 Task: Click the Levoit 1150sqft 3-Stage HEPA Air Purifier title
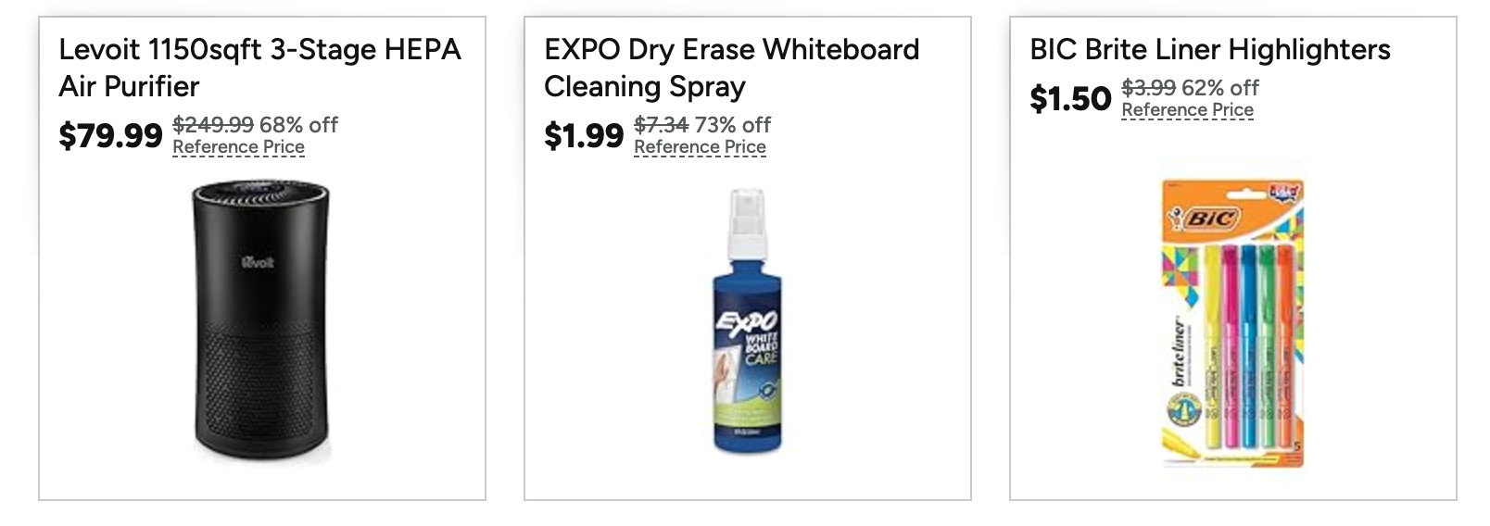(x=259, y=68)
